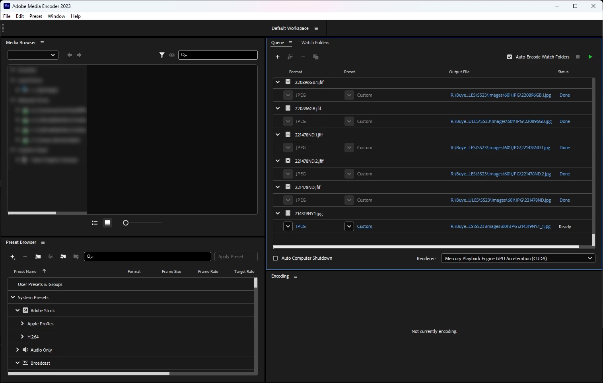The height and width of the screenshot is (383, 603).
Task: Open the Preset Browser panel menu icon
Action: [x=43, y=243]
